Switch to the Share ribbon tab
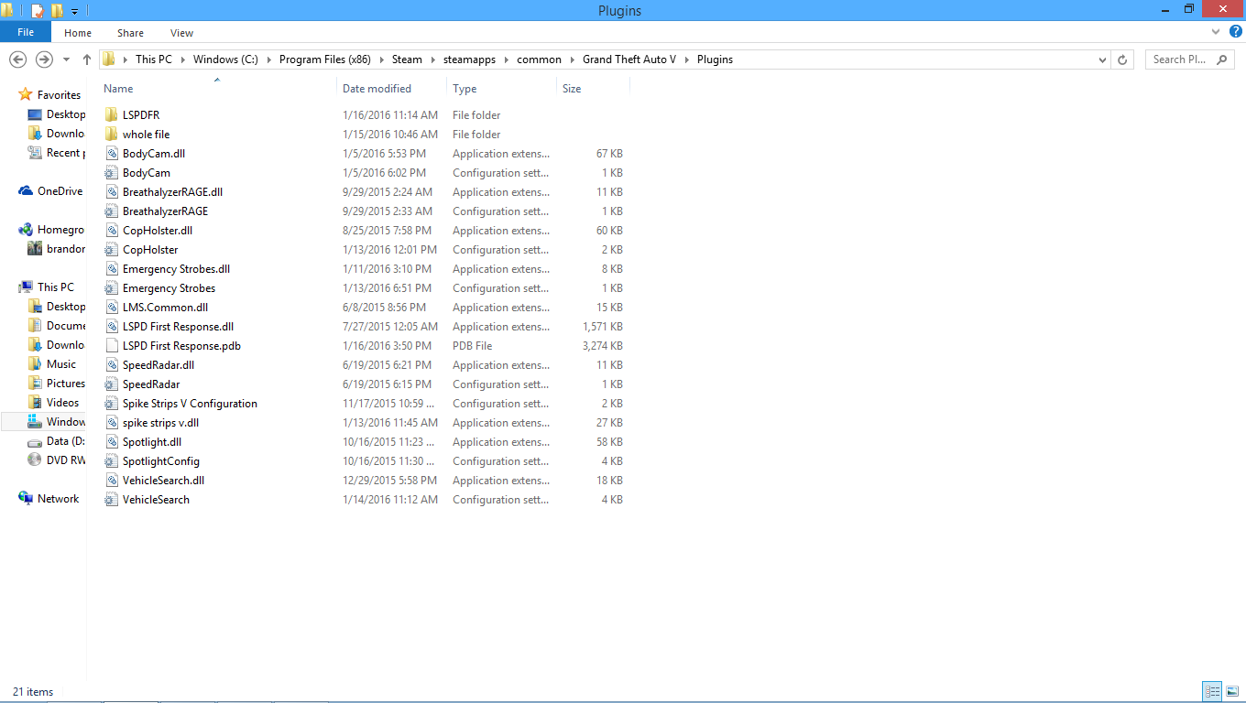 [130, 33]
